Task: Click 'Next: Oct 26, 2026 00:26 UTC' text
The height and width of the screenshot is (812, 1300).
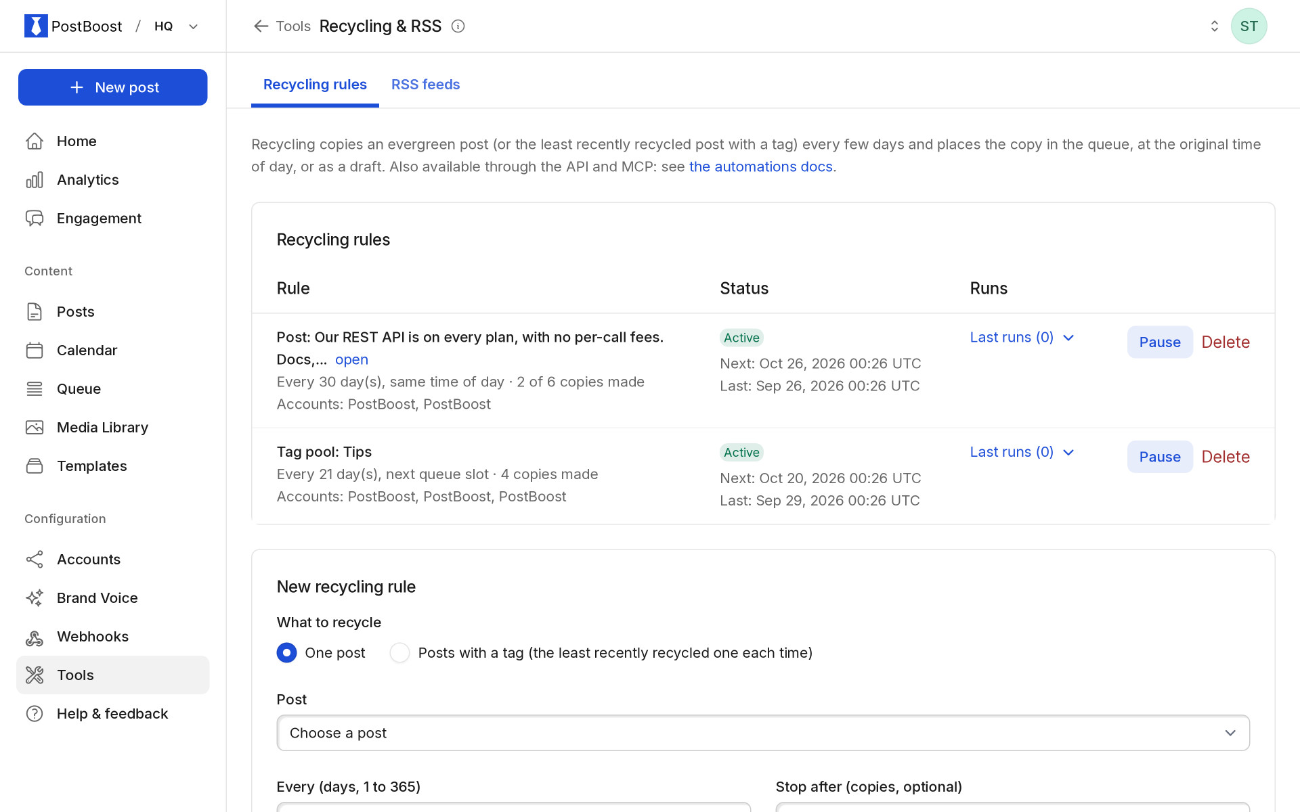Action: (821, 363)
